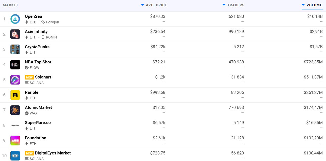Open the OpenSea market name link
The width and height of the screenshot is (326, 161).
pyautogui.click(x=33, y=16)
